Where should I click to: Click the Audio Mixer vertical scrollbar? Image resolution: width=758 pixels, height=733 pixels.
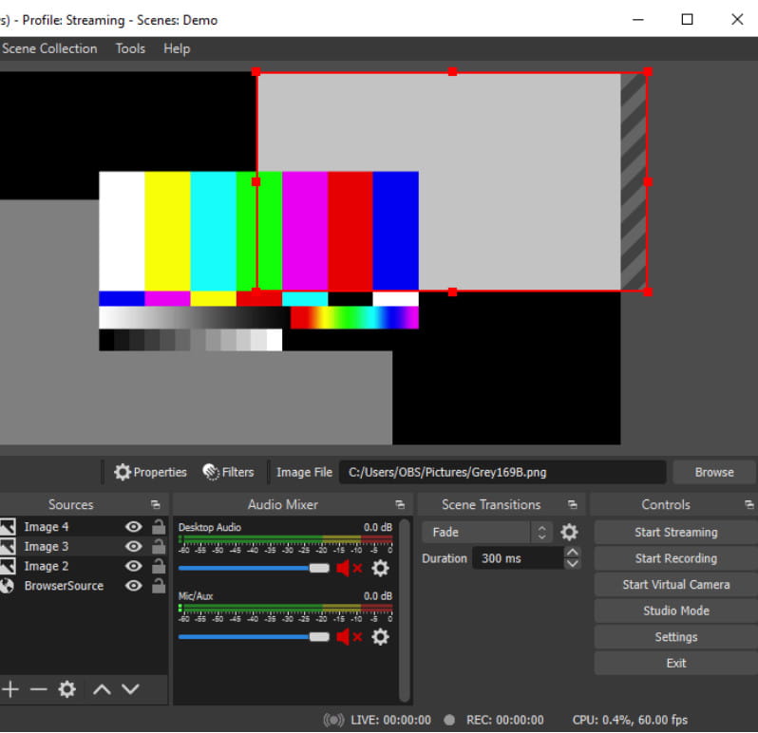[405, 611]
